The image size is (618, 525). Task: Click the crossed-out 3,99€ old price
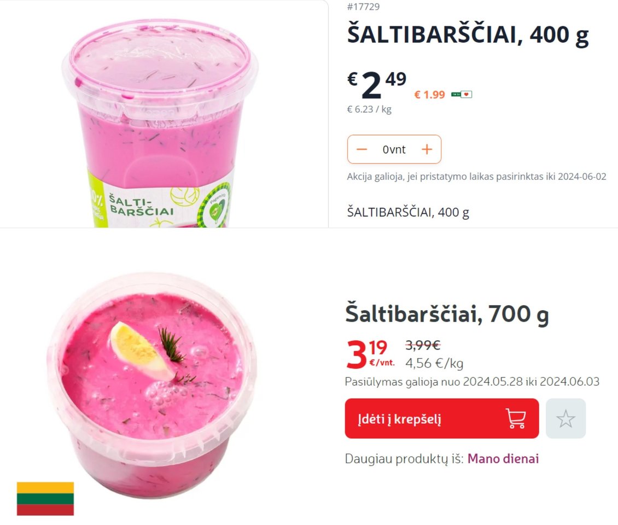pyautogui.click(x=423, y=345)
